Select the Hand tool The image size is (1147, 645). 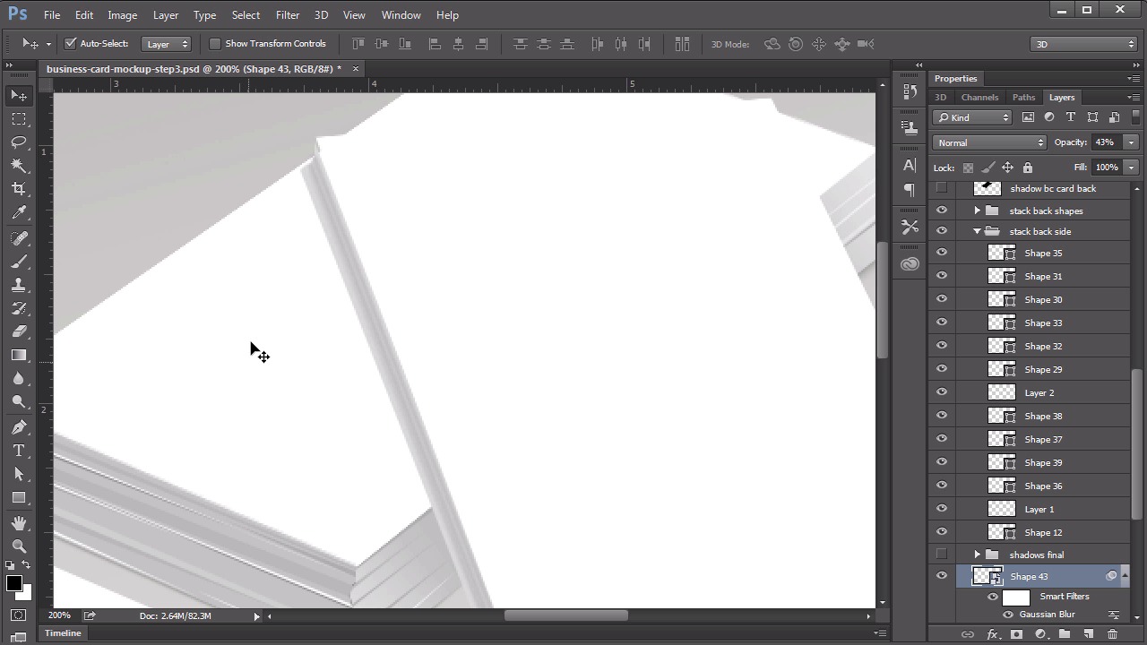(x=19, y=522)
